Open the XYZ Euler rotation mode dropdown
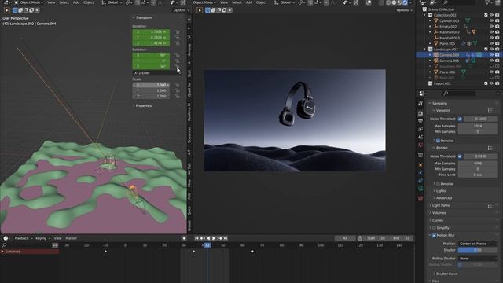Screen dimensions: 503x283 point(156,73)
